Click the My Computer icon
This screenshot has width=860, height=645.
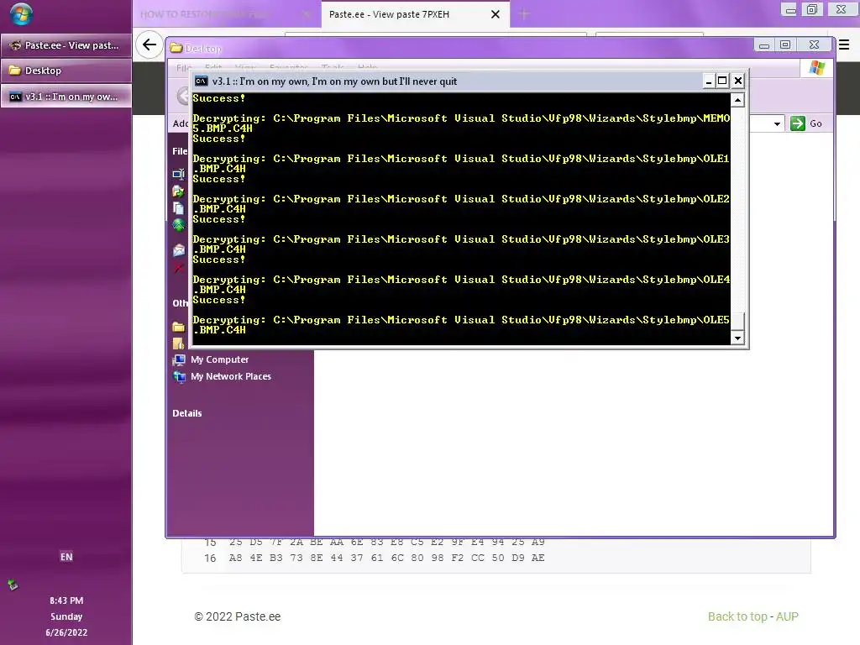[x=179, y=359]
